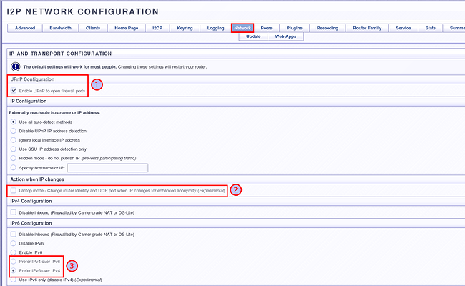
Task: Choose Prefer IPv4 over IPv6
Action: tap(14, 262)
